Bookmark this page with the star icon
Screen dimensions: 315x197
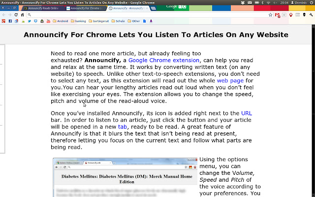click(270, 15)
